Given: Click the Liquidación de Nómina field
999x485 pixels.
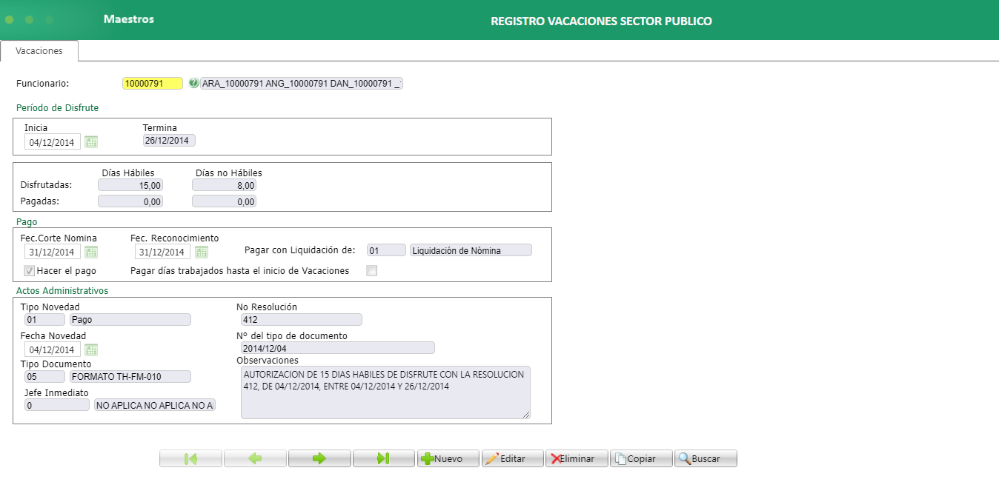Looking at the screenshot, I should point(471,250).
